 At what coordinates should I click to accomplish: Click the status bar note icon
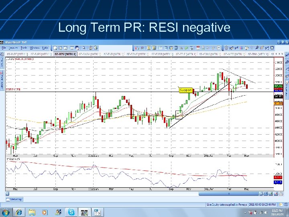click(281, 205)
